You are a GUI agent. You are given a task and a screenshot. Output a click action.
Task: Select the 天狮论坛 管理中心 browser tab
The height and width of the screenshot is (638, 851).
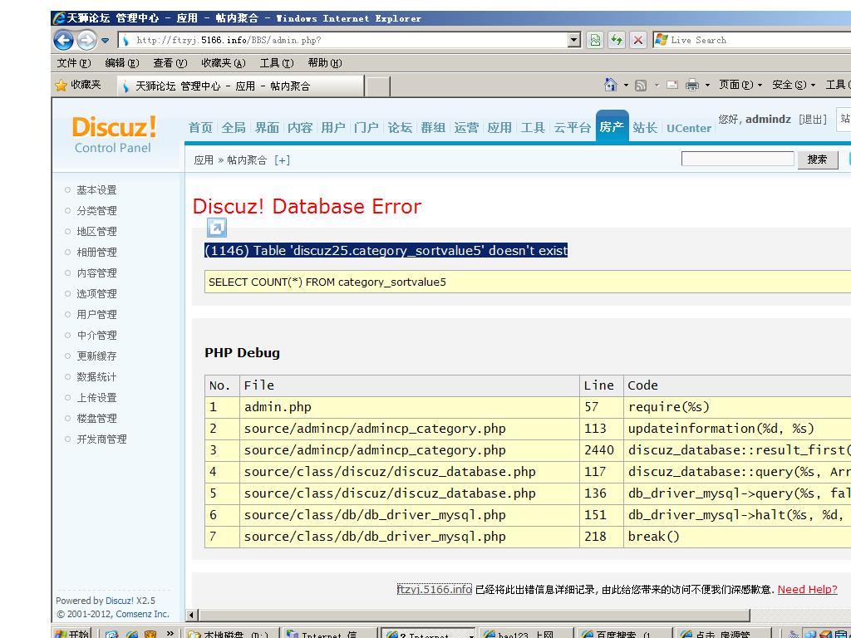pos(240,86)
